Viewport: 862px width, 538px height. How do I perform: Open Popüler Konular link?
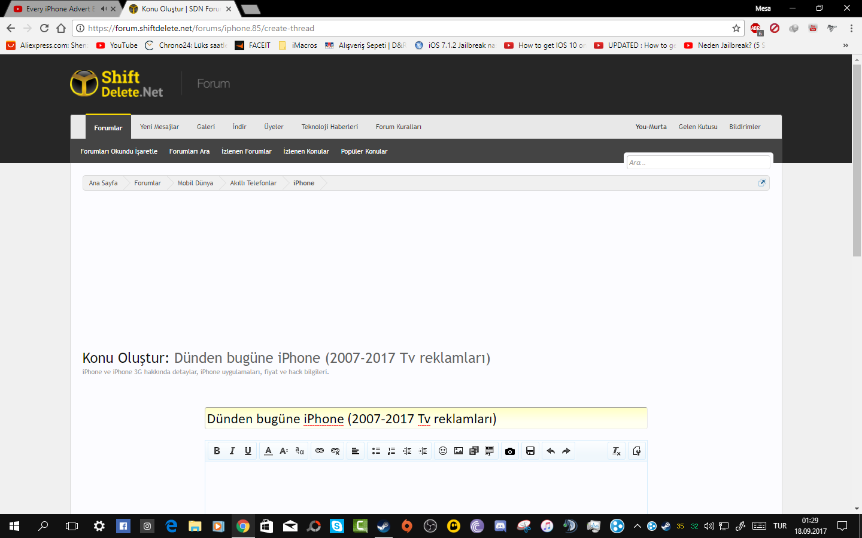pyautogui.click(x=364, y=151)
